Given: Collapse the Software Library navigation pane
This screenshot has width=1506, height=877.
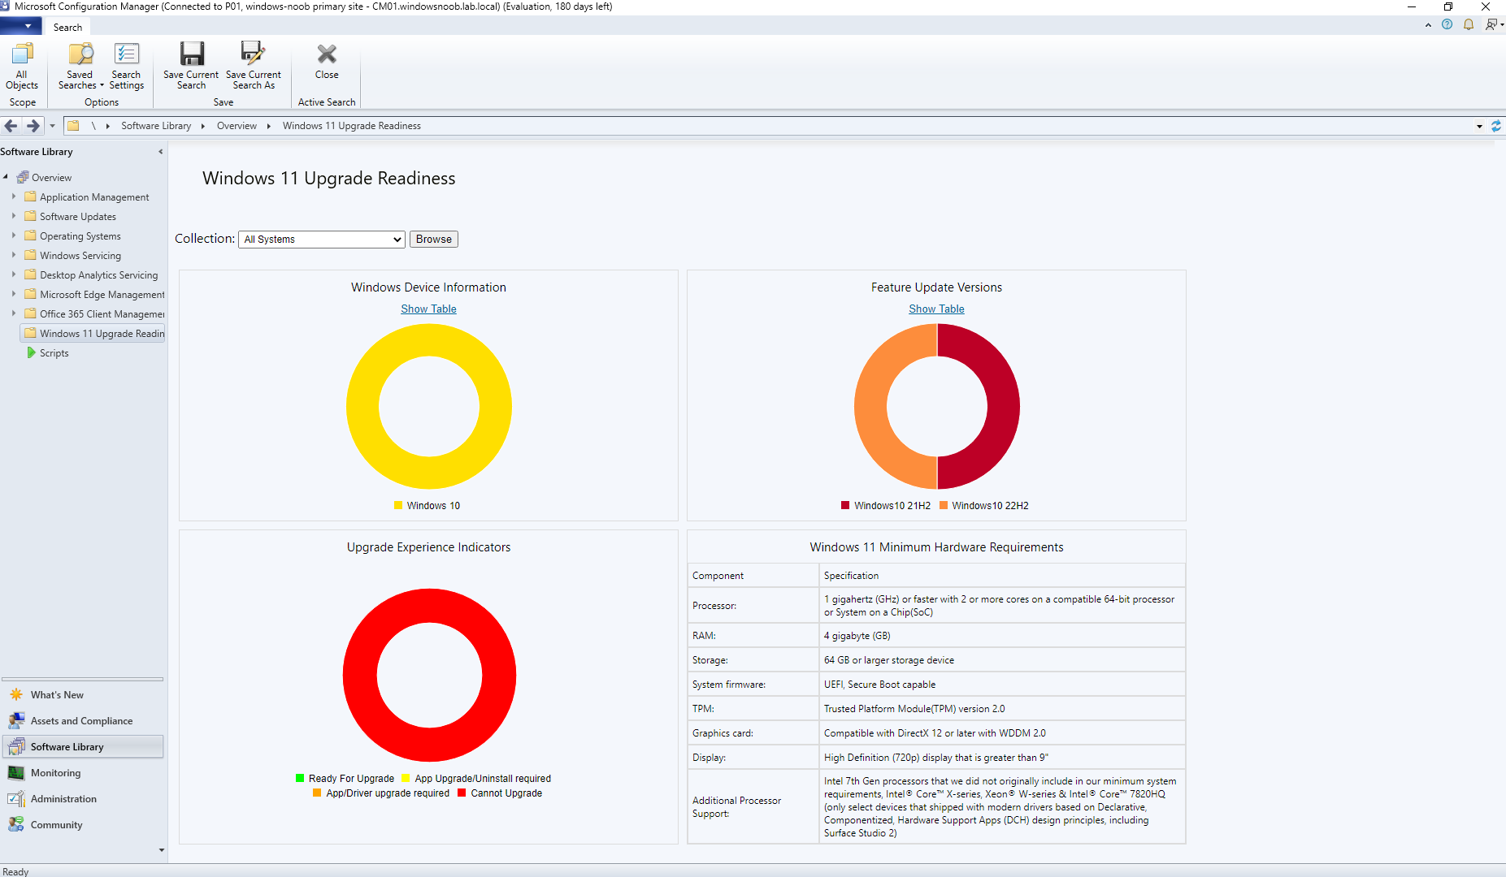Looking at the screenshot, I should pos(160,152).
